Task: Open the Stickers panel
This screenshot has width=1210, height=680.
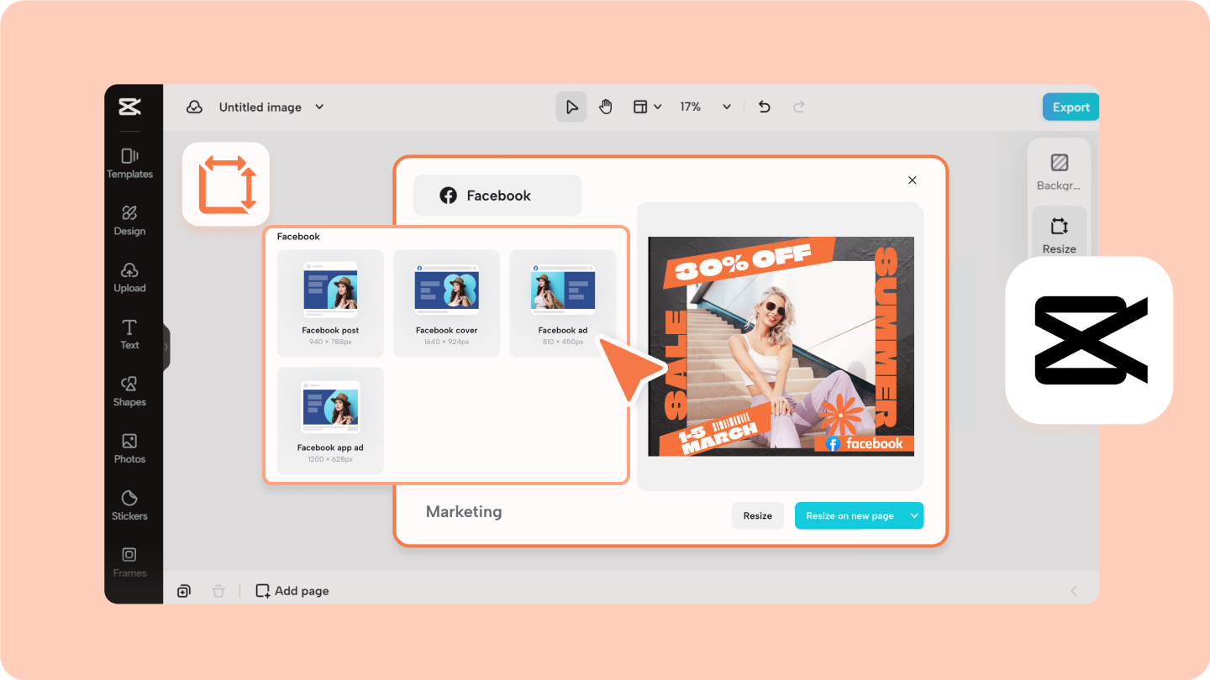Action: tap(129, 505)
